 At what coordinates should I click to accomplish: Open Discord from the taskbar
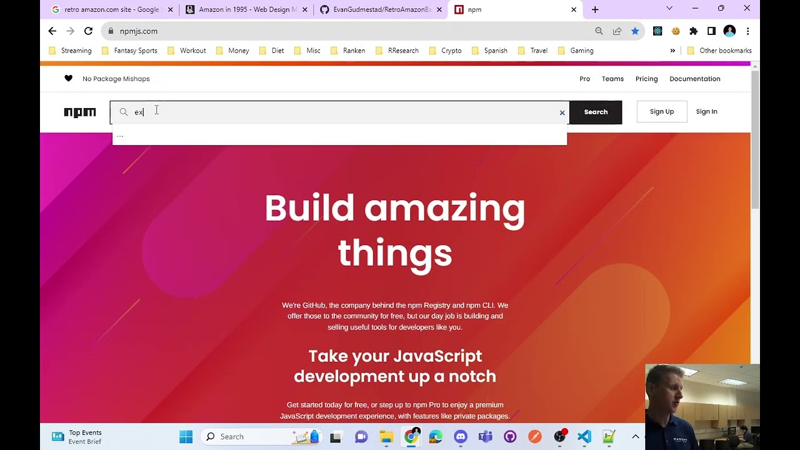coord(461,437)
